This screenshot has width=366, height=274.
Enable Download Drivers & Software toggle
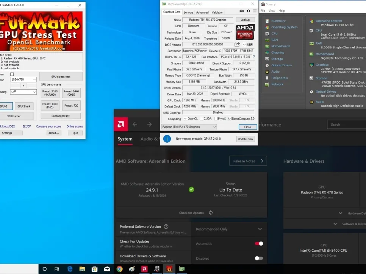pos(259,258)
